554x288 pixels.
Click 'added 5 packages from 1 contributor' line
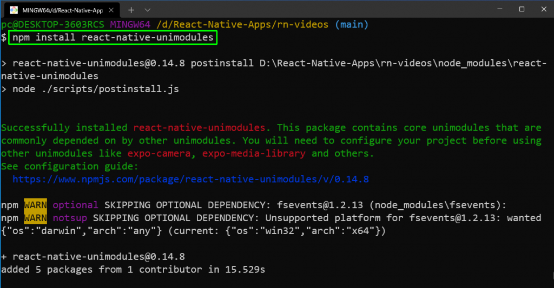tap(133, 270)
